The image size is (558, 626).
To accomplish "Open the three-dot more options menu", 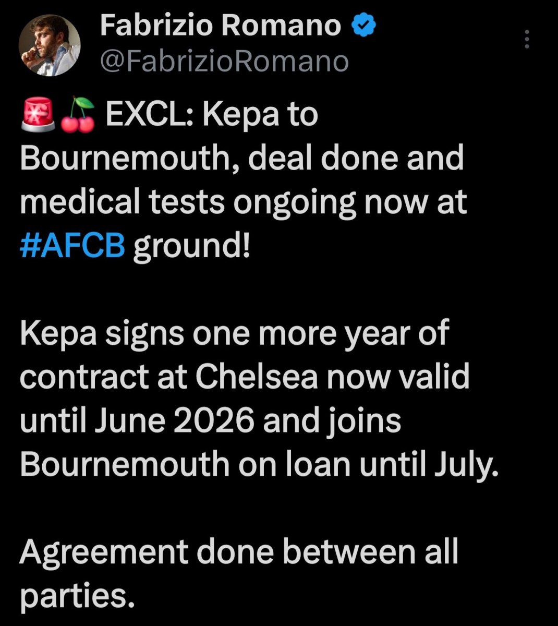I will [527, 39].
